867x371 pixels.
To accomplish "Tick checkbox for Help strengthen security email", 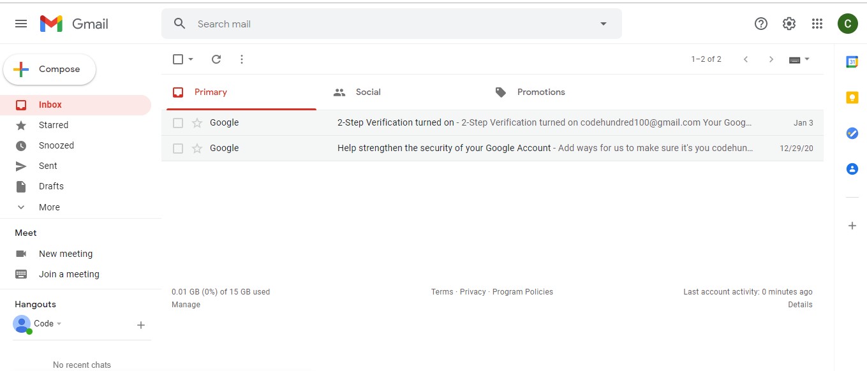I will (178, 149).
